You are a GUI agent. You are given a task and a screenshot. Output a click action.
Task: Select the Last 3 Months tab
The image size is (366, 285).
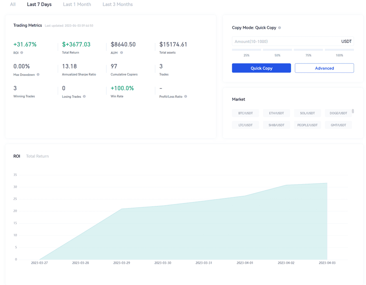click(x=118, y=4)
